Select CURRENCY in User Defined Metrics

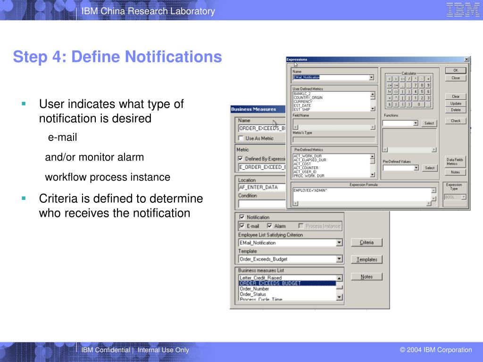(303, 102)
